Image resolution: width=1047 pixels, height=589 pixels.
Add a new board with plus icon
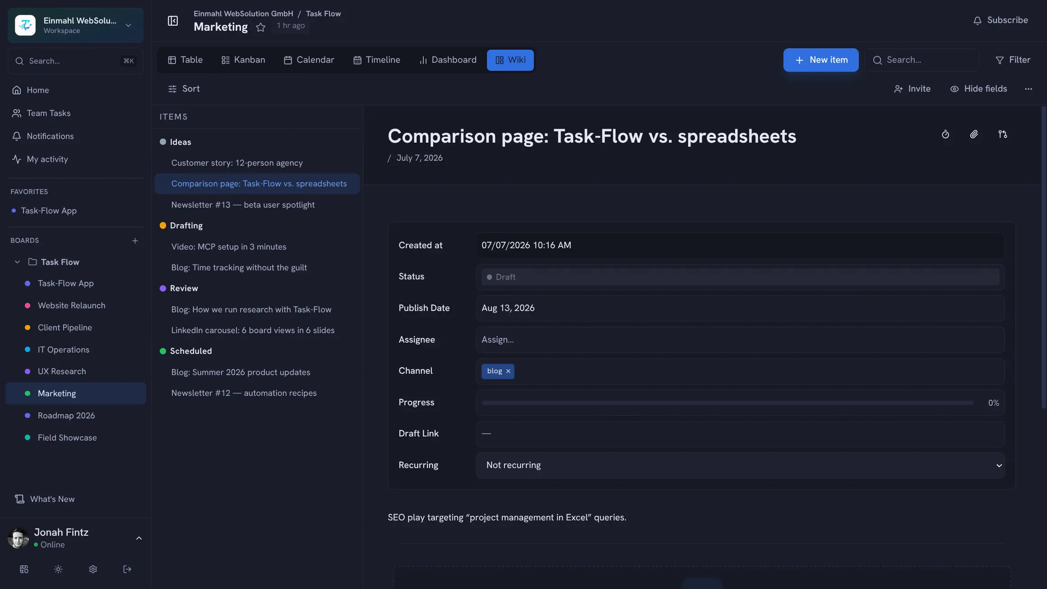coord(135,241)
